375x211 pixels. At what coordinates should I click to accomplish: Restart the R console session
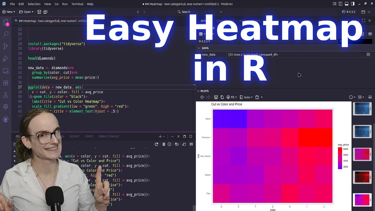pyautogui.click(x=156, y=144)
